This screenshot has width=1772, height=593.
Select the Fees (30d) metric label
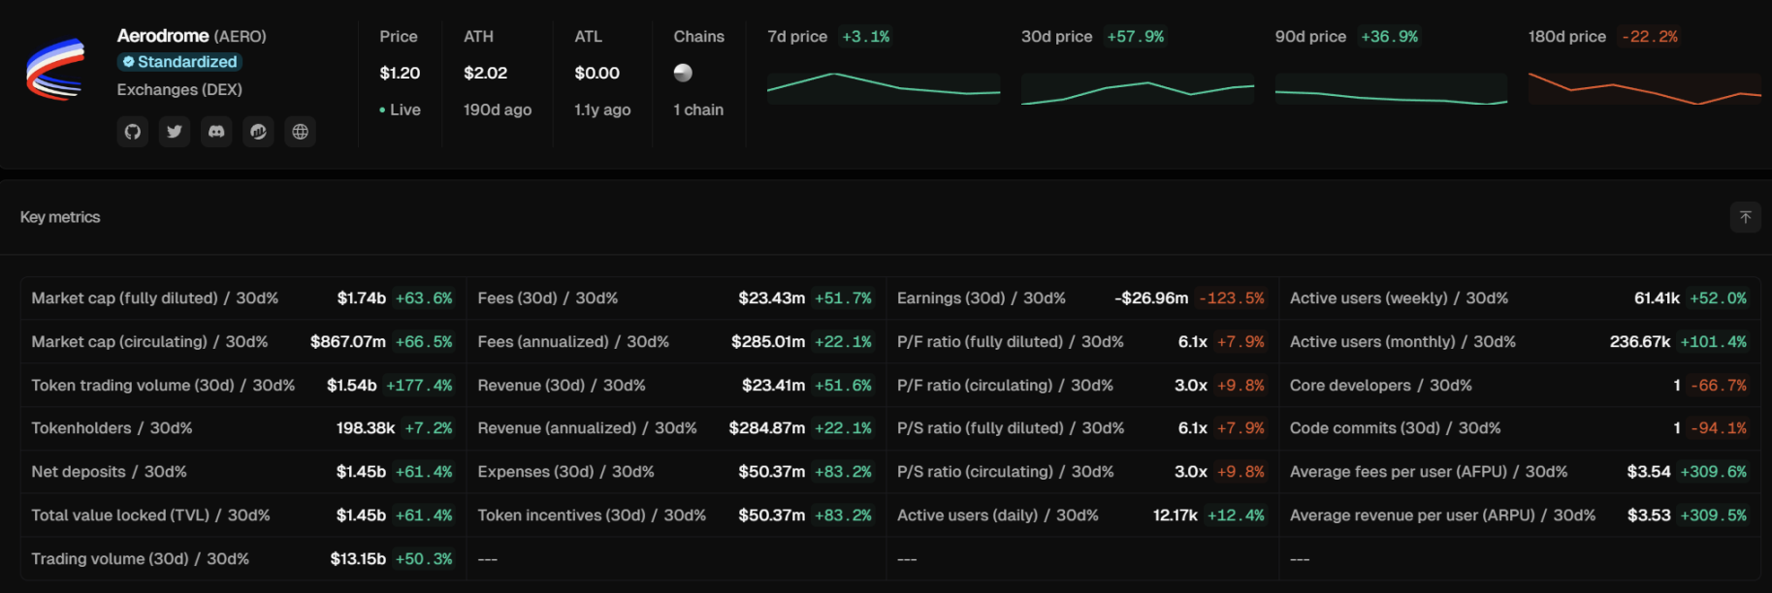[x=548, y=298]
